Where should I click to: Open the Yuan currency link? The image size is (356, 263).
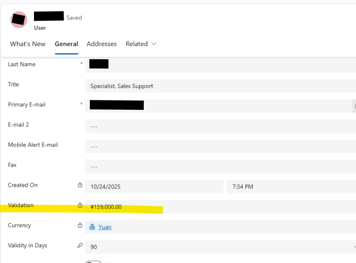pyautogui.click(x=105, y=227)
